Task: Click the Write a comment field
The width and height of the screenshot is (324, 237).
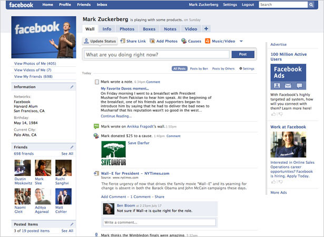Action: [159, 222]
